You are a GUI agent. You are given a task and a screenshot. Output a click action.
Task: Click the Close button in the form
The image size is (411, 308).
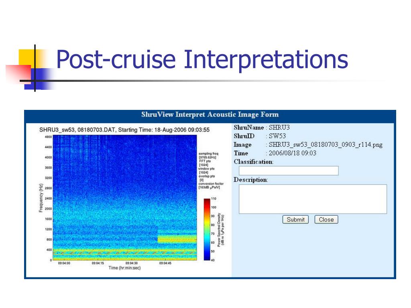click(326, 219)
